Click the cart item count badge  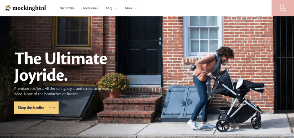coord(283,7)
